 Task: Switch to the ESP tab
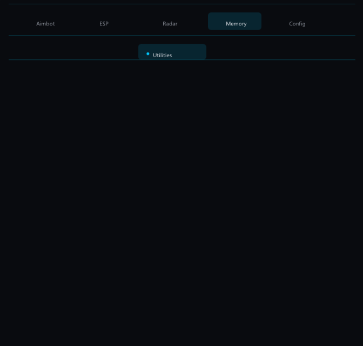(104, 24)
